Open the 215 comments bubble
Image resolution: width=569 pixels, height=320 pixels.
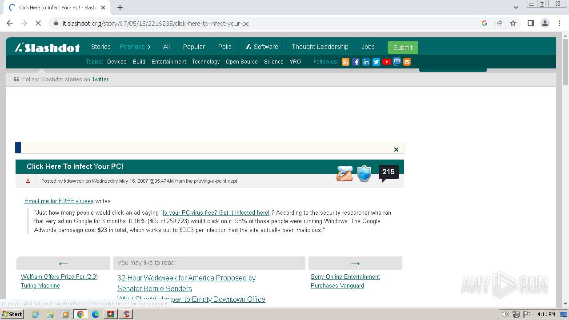point(389,172)
